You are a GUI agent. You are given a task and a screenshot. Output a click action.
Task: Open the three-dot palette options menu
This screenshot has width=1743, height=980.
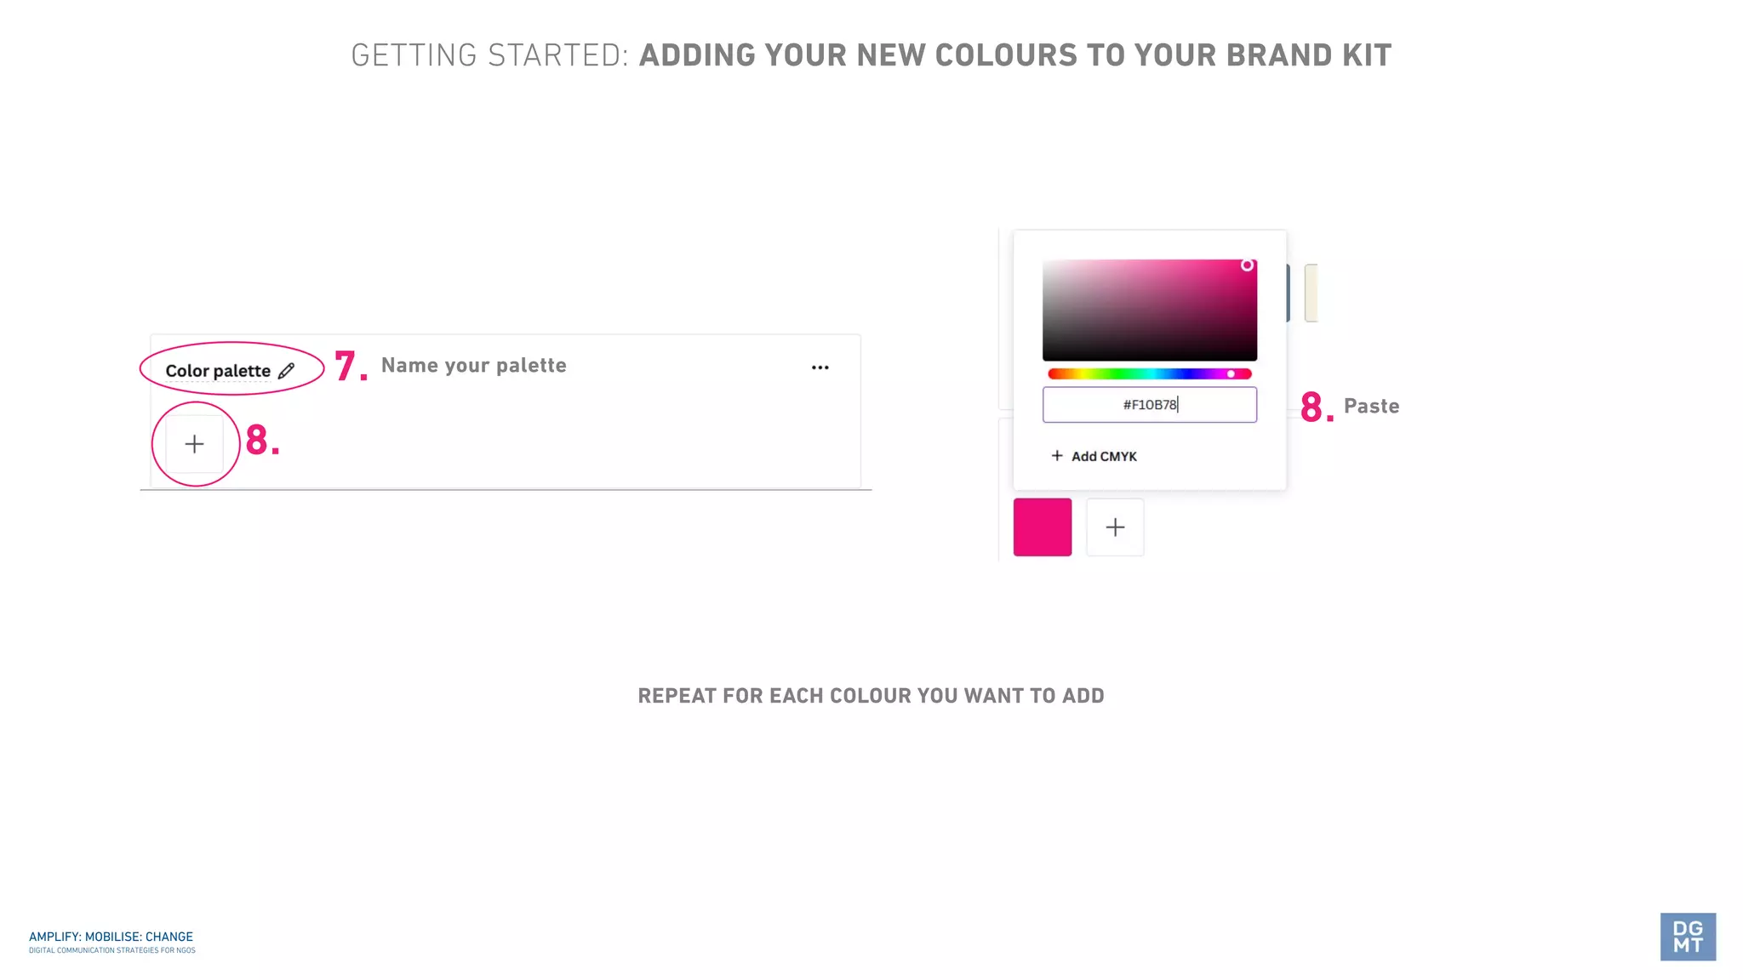click(x=820, y=367)
